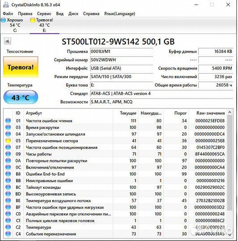Open the Справка menu

91,14
